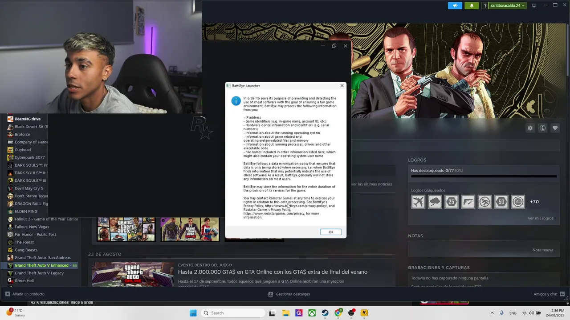The image size is (570, 320).
Task: Open Task View on taskbar
Action: click(x=272, y=313)
